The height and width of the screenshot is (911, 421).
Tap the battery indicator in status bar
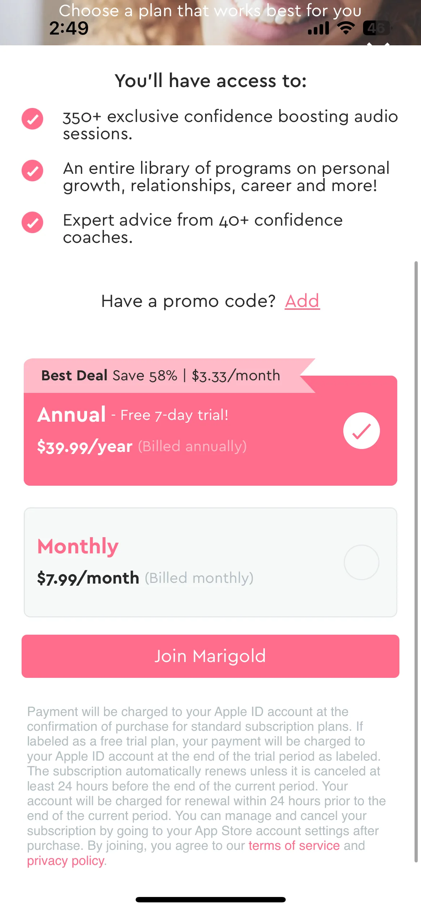[377, 28]
